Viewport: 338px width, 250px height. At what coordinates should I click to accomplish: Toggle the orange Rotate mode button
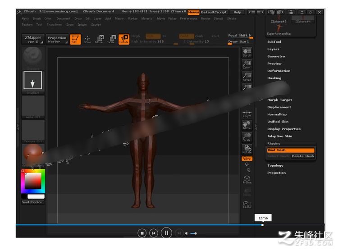click(124, 39)
